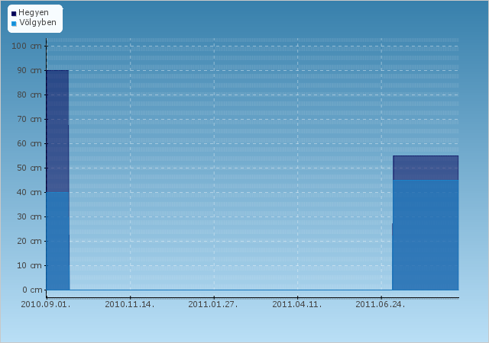
Task: Click the '2011.06.24.' date label
Action: pyautogui.click(x=381, y=304)
